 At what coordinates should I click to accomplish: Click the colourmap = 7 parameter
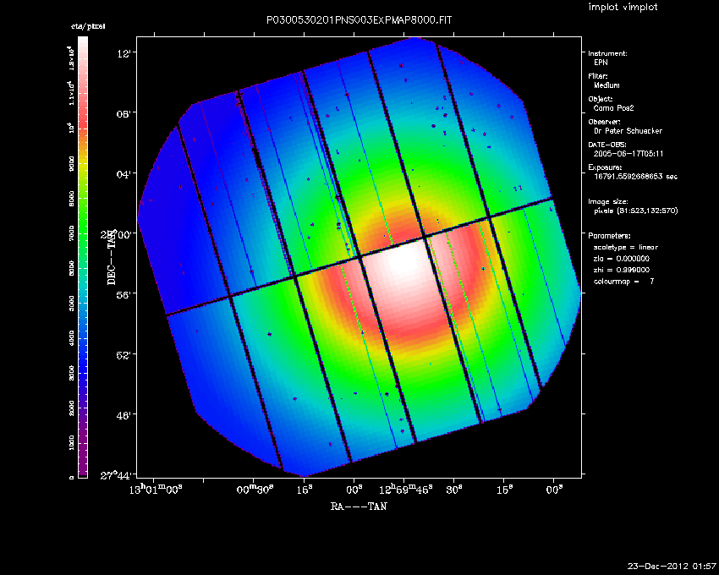pyautogui.click(x=626, y=280)
